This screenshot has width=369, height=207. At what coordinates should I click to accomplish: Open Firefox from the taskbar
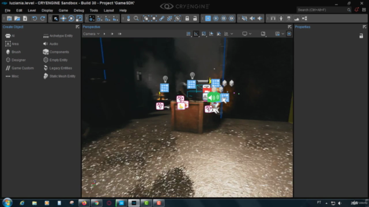coord(84,203)
